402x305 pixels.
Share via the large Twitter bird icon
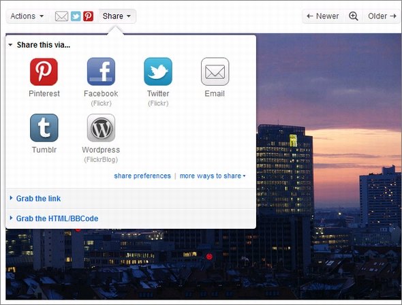coord(158,71)
